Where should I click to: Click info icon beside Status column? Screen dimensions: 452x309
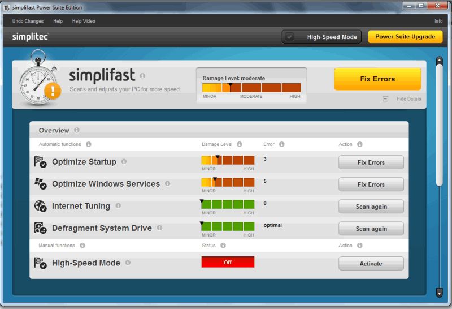223,246
